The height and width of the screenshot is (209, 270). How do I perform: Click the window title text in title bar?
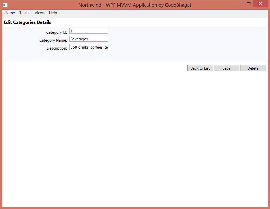click(x=135, y=5)
